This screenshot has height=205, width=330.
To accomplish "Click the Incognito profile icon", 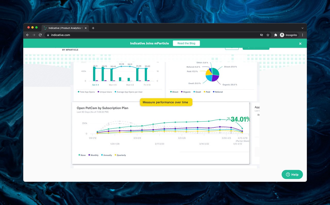I will [282, 35].
